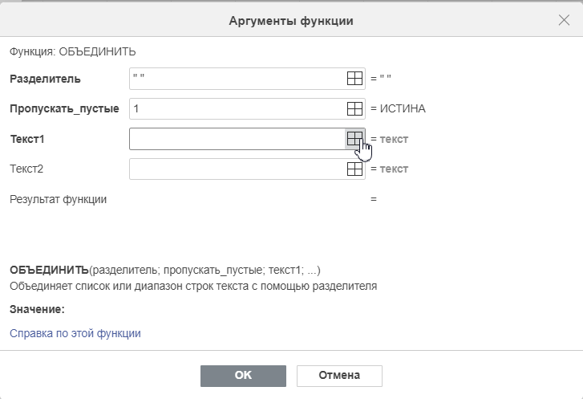Click into the Пропускать_пустые input field
The width and height of the screenshot is (583, 399).
pos(238,108)
